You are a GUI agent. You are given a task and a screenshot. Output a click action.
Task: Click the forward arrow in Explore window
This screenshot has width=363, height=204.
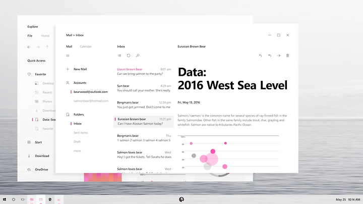click(x=38, y=47)
